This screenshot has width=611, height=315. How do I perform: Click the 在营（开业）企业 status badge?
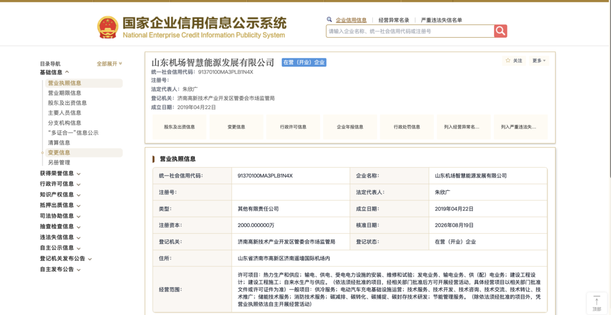[x=304, y=63]
